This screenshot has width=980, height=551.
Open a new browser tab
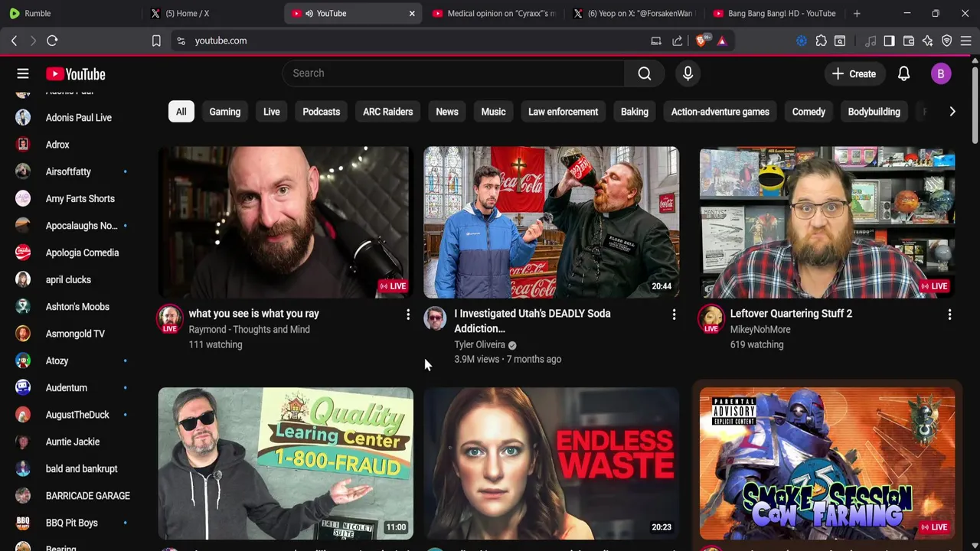[x=857, y=13]
